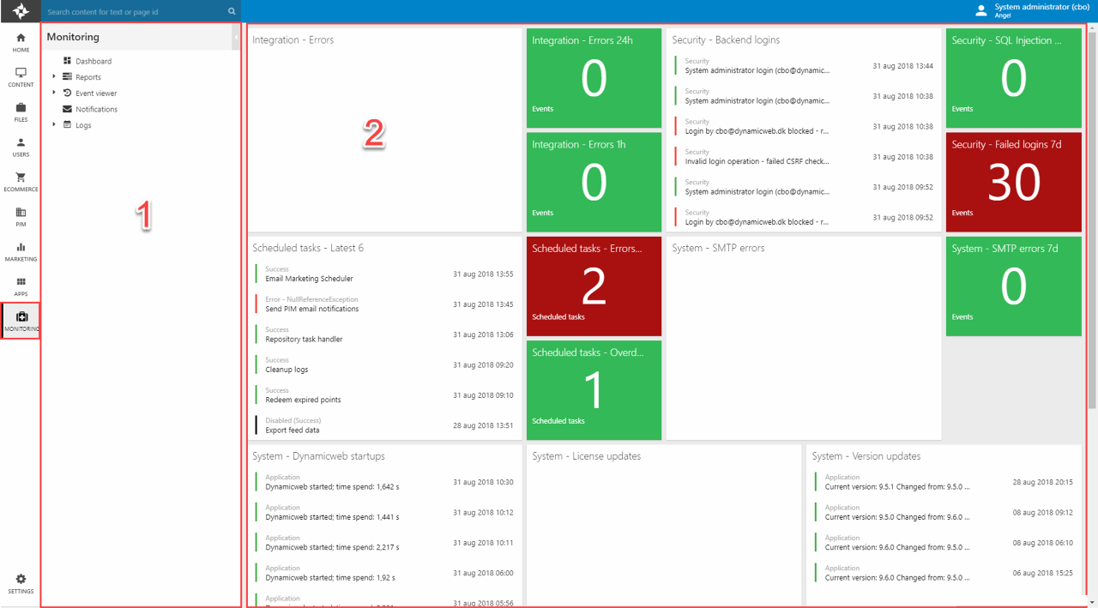This screenshot has width=1098, height=608.
Task: Select Dashboard in the Monitoring tree
Action: tap(93, 62)
